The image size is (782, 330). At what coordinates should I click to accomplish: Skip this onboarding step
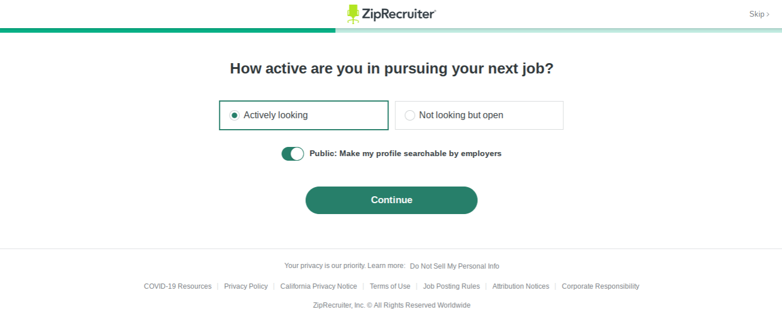click(759, 14)
